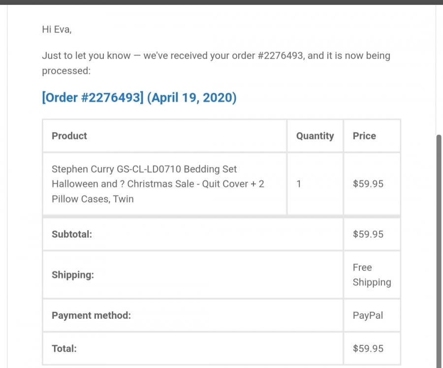Click the quantity value 1 cell
This screenshot has height=368, width=443.
pos(315,184)
